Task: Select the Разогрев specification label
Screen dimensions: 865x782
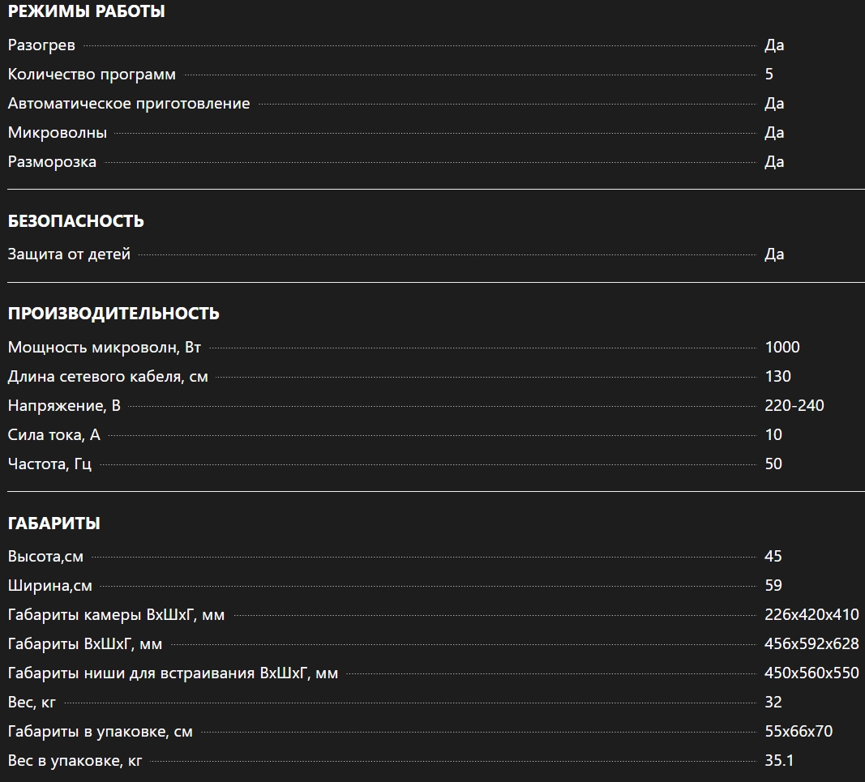Action: (41, 45)
